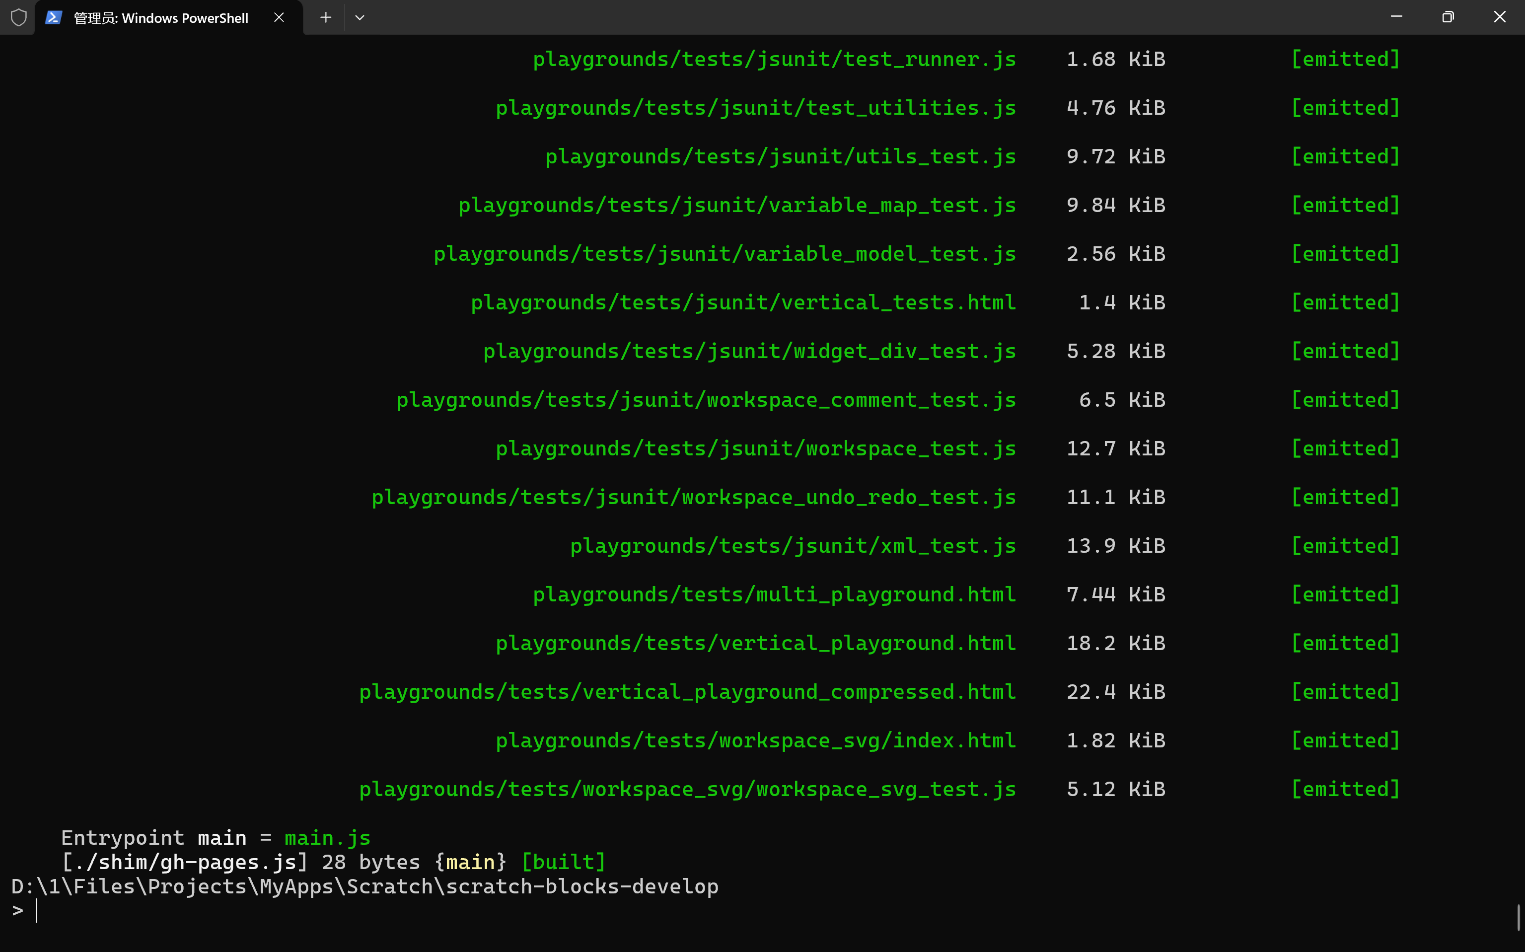Restore down the terminal window
1525x952 pixels.
(x=1448, y=17)
